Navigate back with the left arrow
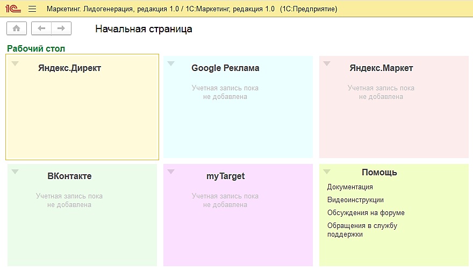This screenshot has height=278, width=473. [x=41, y=28]
